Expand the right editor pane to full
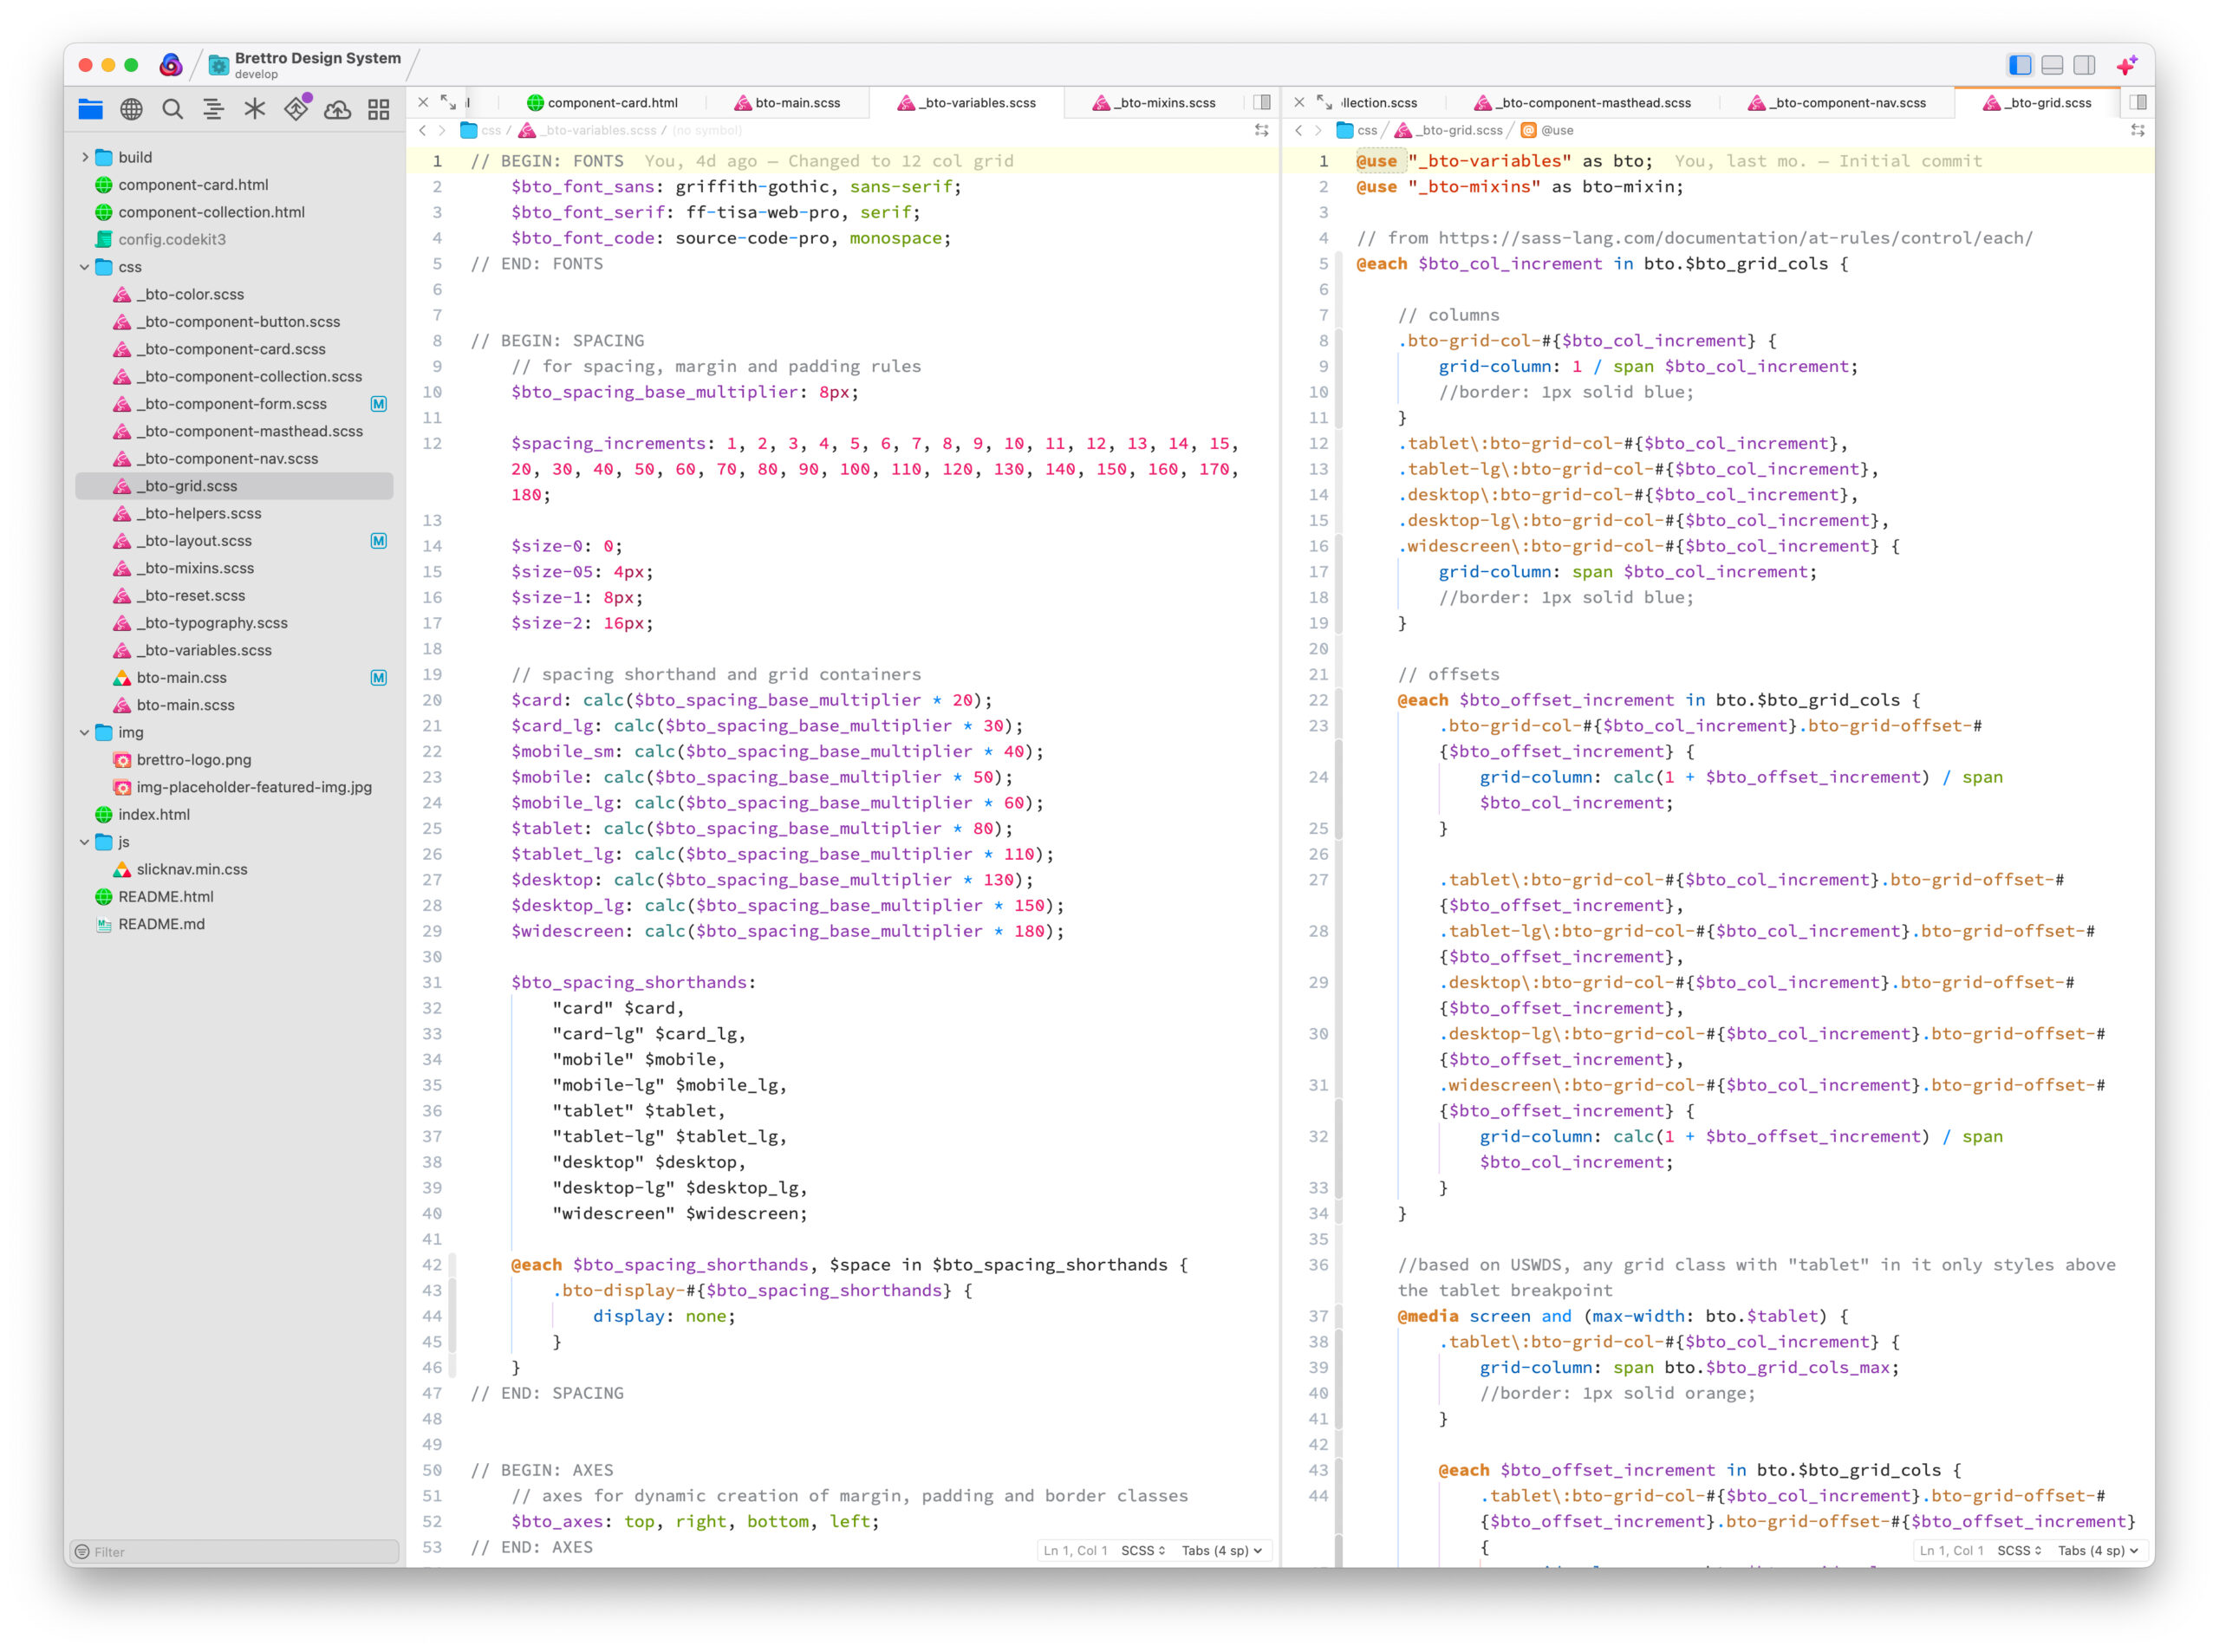 point(1324,102)
